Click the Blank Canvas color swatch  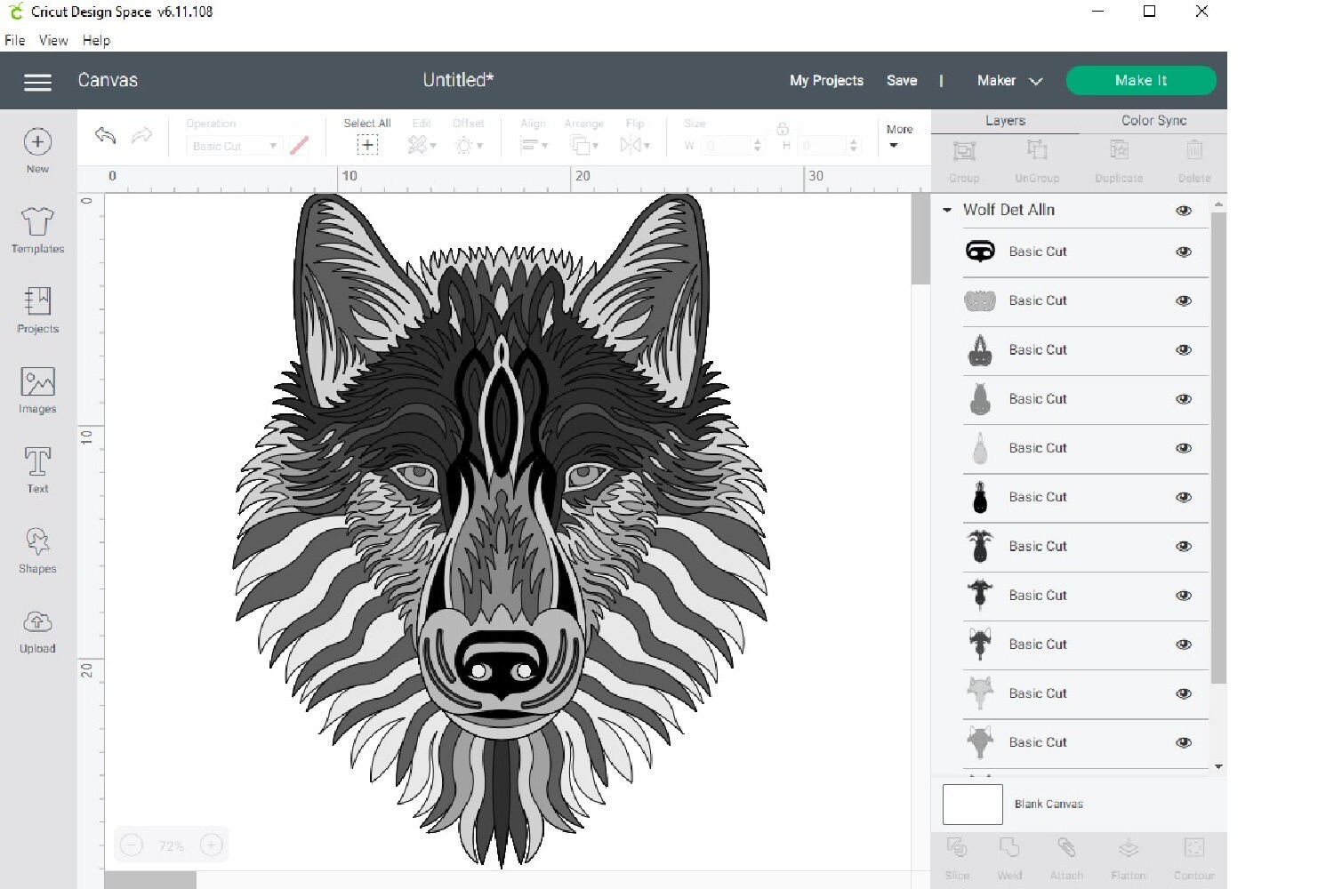click(x=971, y=804)
